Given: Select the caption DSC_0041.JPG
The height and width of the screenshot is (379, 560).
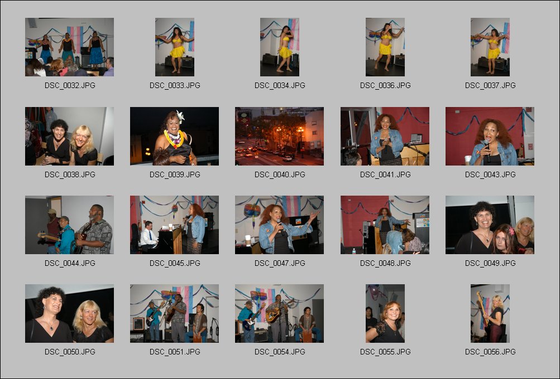Looking at the screenshot, I should coord(385,174).
